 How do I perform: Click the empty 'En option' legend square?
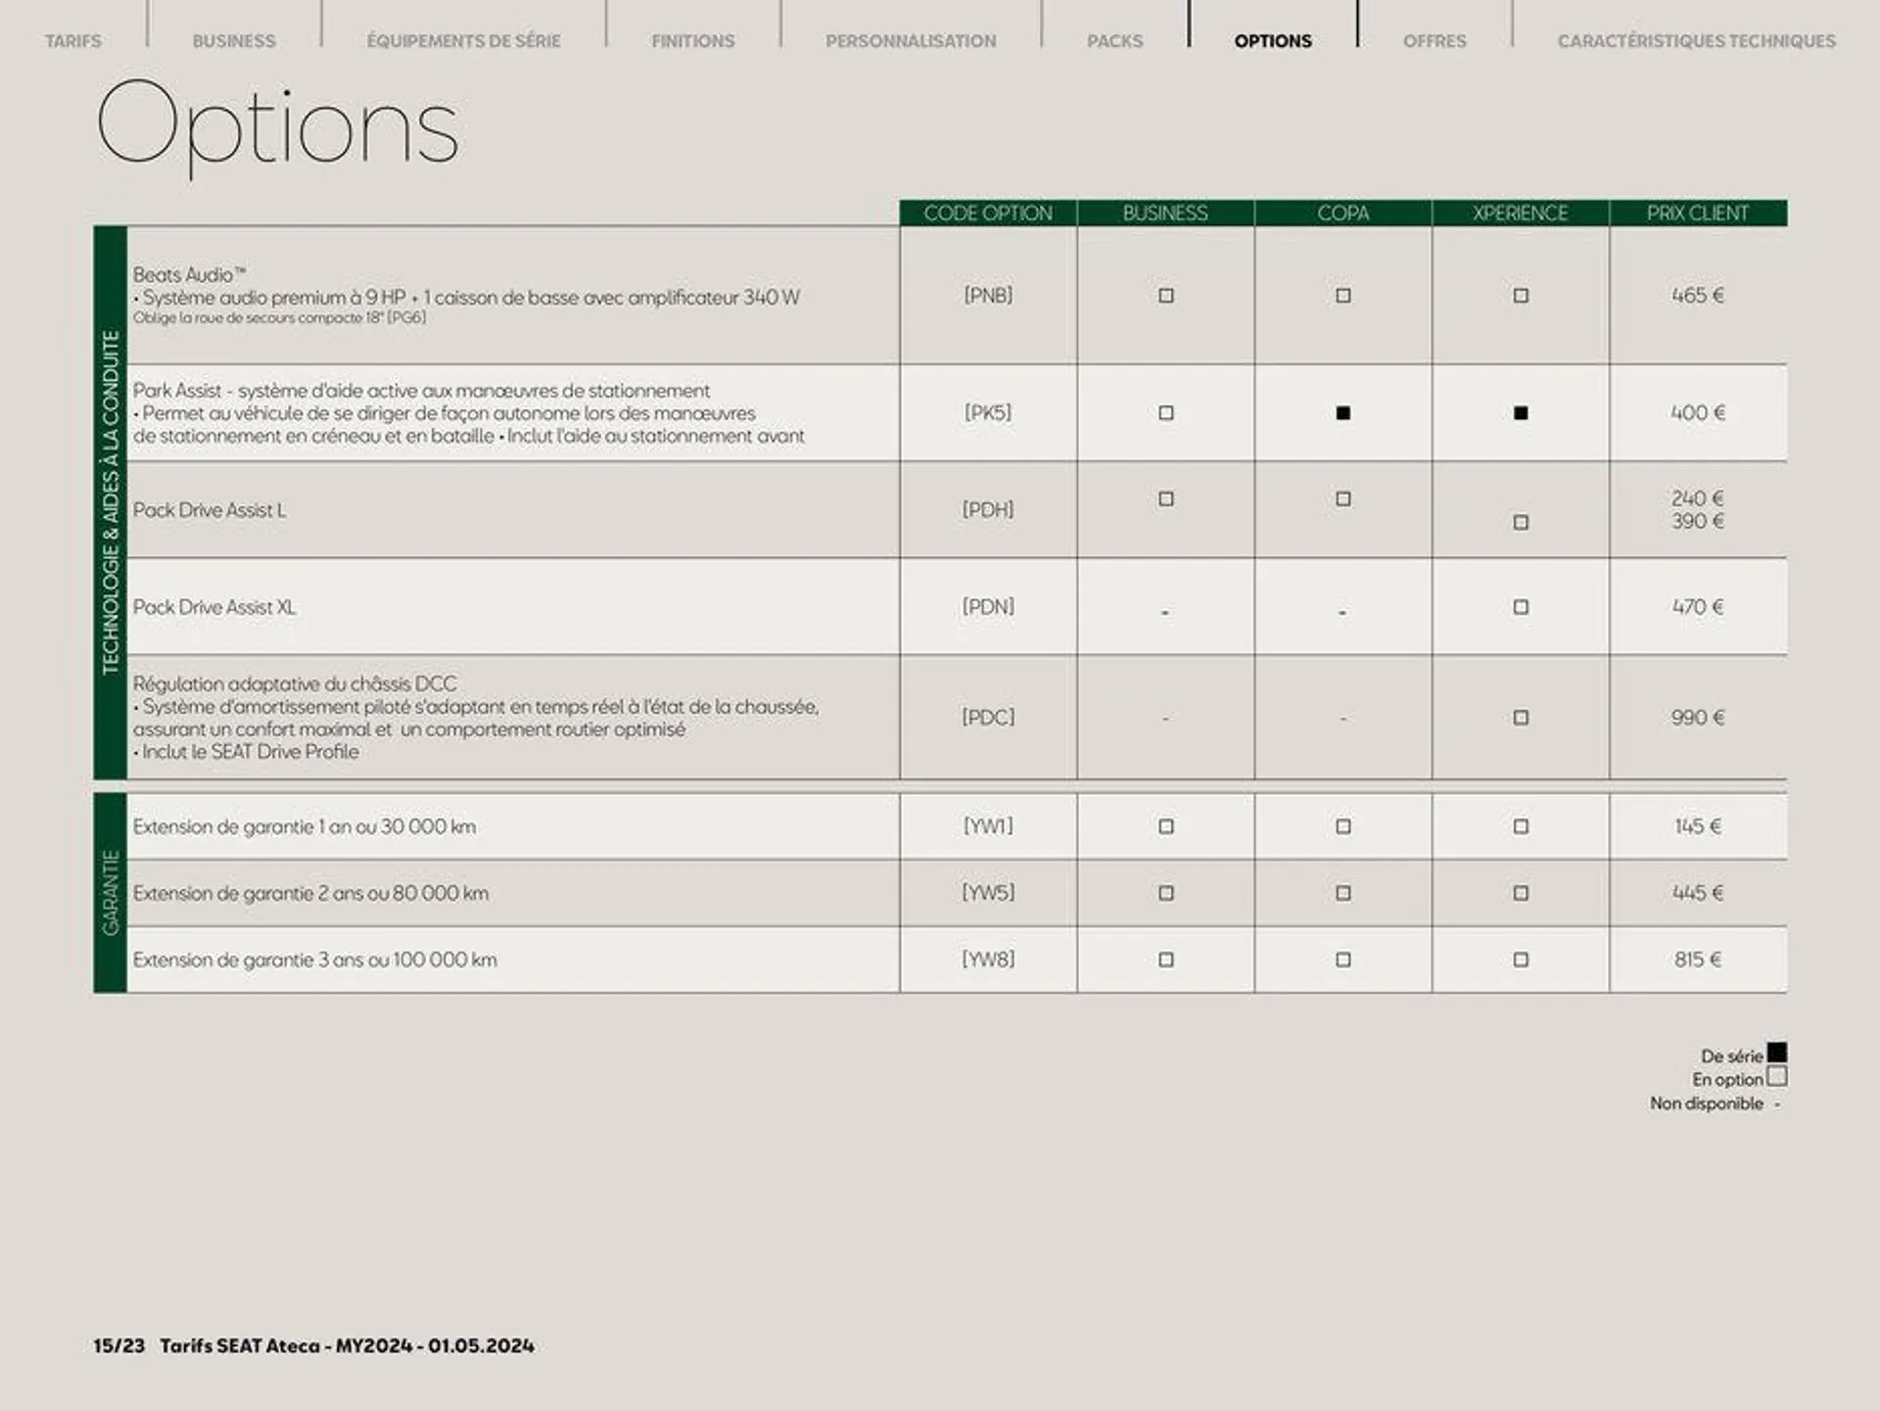pyautogui.click(x=1776, y=1076)
